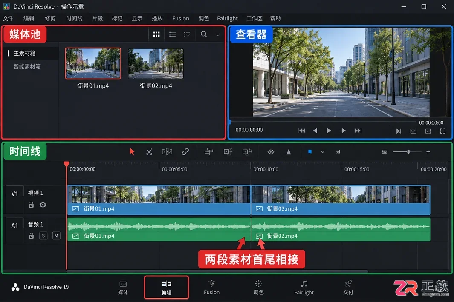Open search in the media pool

coord(204,34)
